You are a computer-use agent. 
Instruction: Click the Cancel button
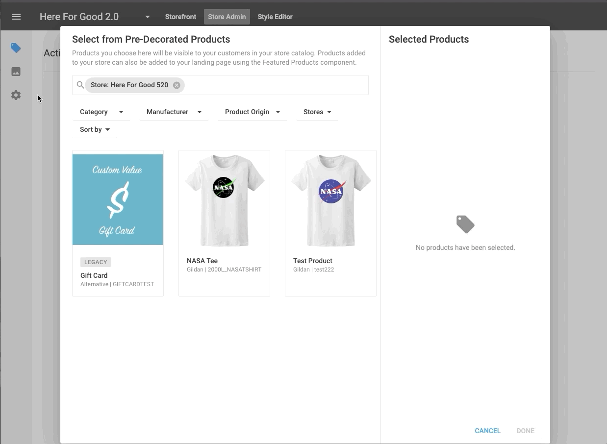click(x=487, y=431)
